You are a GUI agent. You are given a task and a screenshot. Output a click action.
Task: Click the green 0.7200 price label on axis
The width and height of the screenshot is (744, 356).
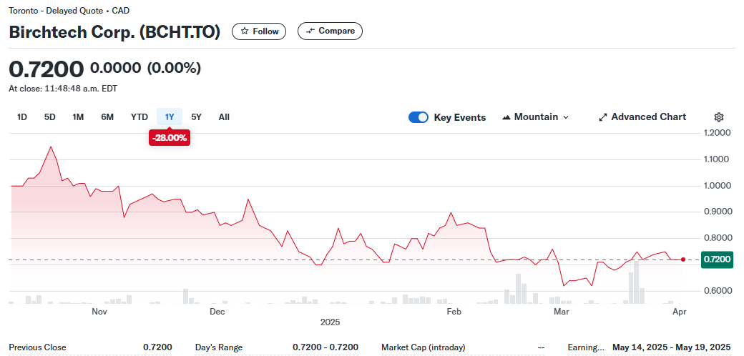pyautogui.click(x=717, y=259)
